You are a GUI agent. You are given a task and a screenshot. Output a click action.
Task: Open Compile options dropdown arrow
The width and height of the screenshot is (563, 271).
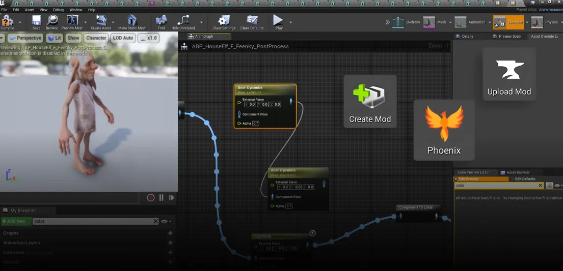(x=20, y=22)
